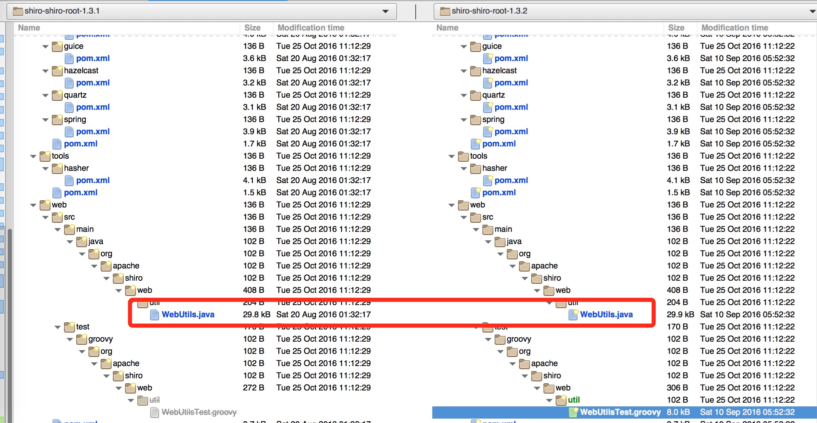This screenshot has width=817, height=423.
Task: Sort right pane by Size column
Action: pyautogui.click(x=680, y=28)
